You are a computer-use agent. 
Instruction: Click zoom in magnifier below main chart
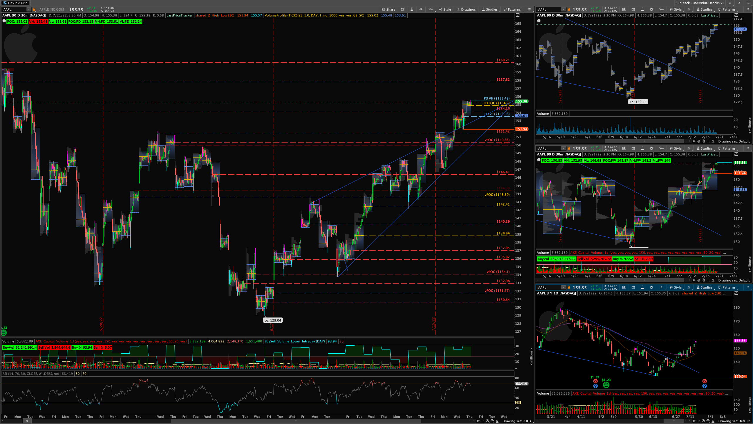click(x=488, y=421)
